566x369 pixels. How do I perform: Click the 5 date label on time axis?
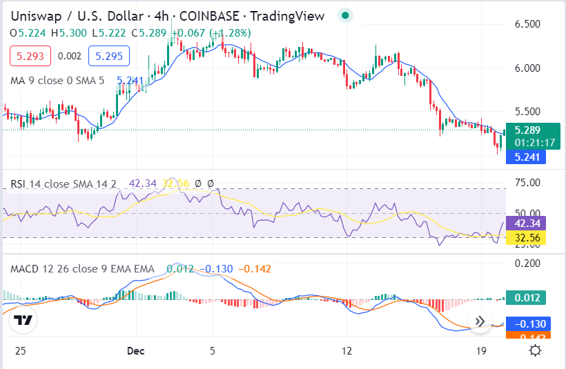tap(213, 350)
